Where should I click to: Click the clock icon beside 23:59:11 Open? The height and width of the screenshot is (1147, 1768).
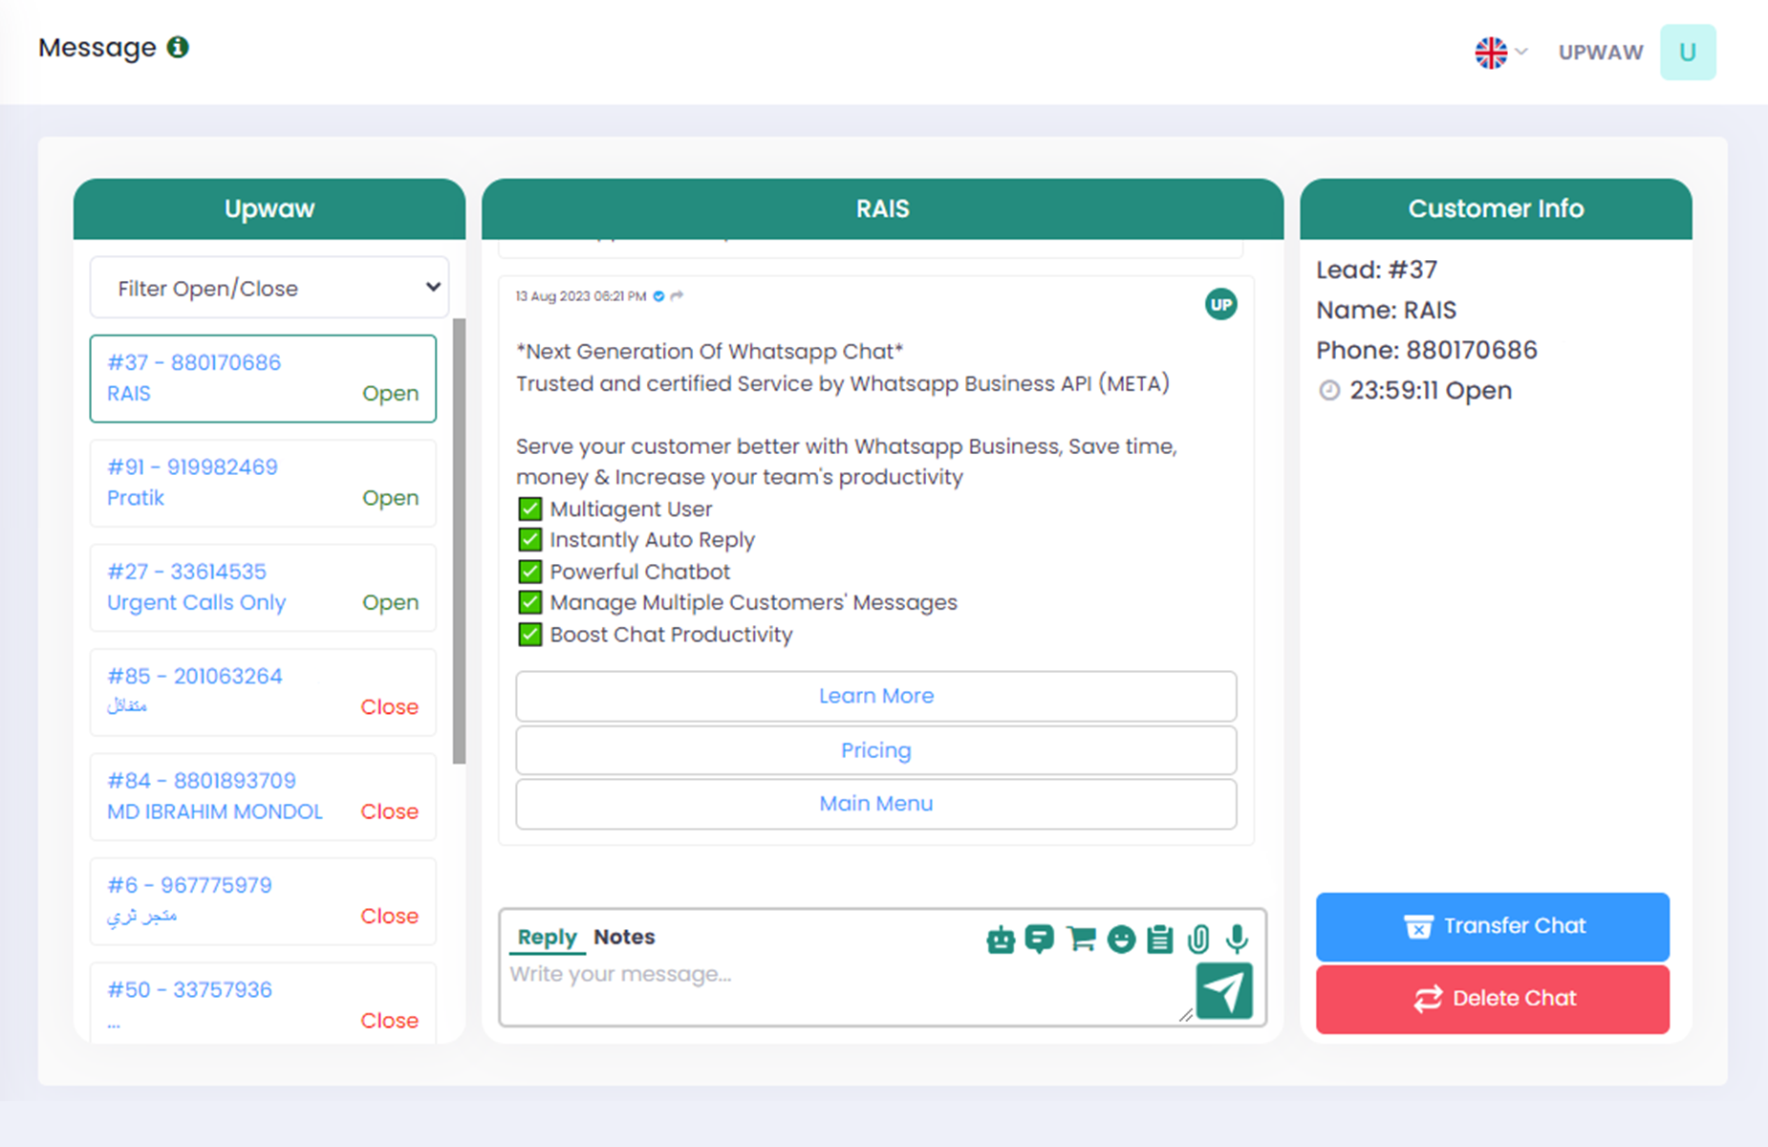pos(1329,391)
